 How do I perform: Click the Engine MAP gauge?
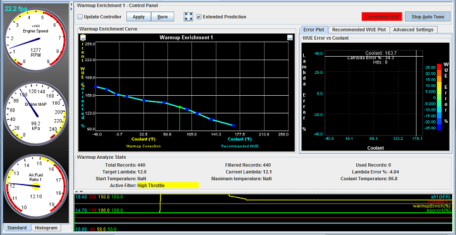[35, 114]
